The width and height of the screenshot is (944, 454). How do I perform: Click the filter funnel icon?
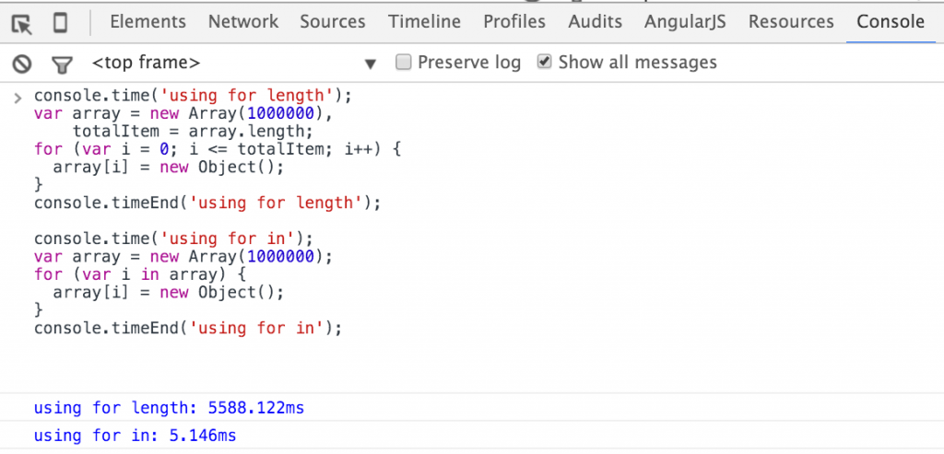[x=61, y=64]
